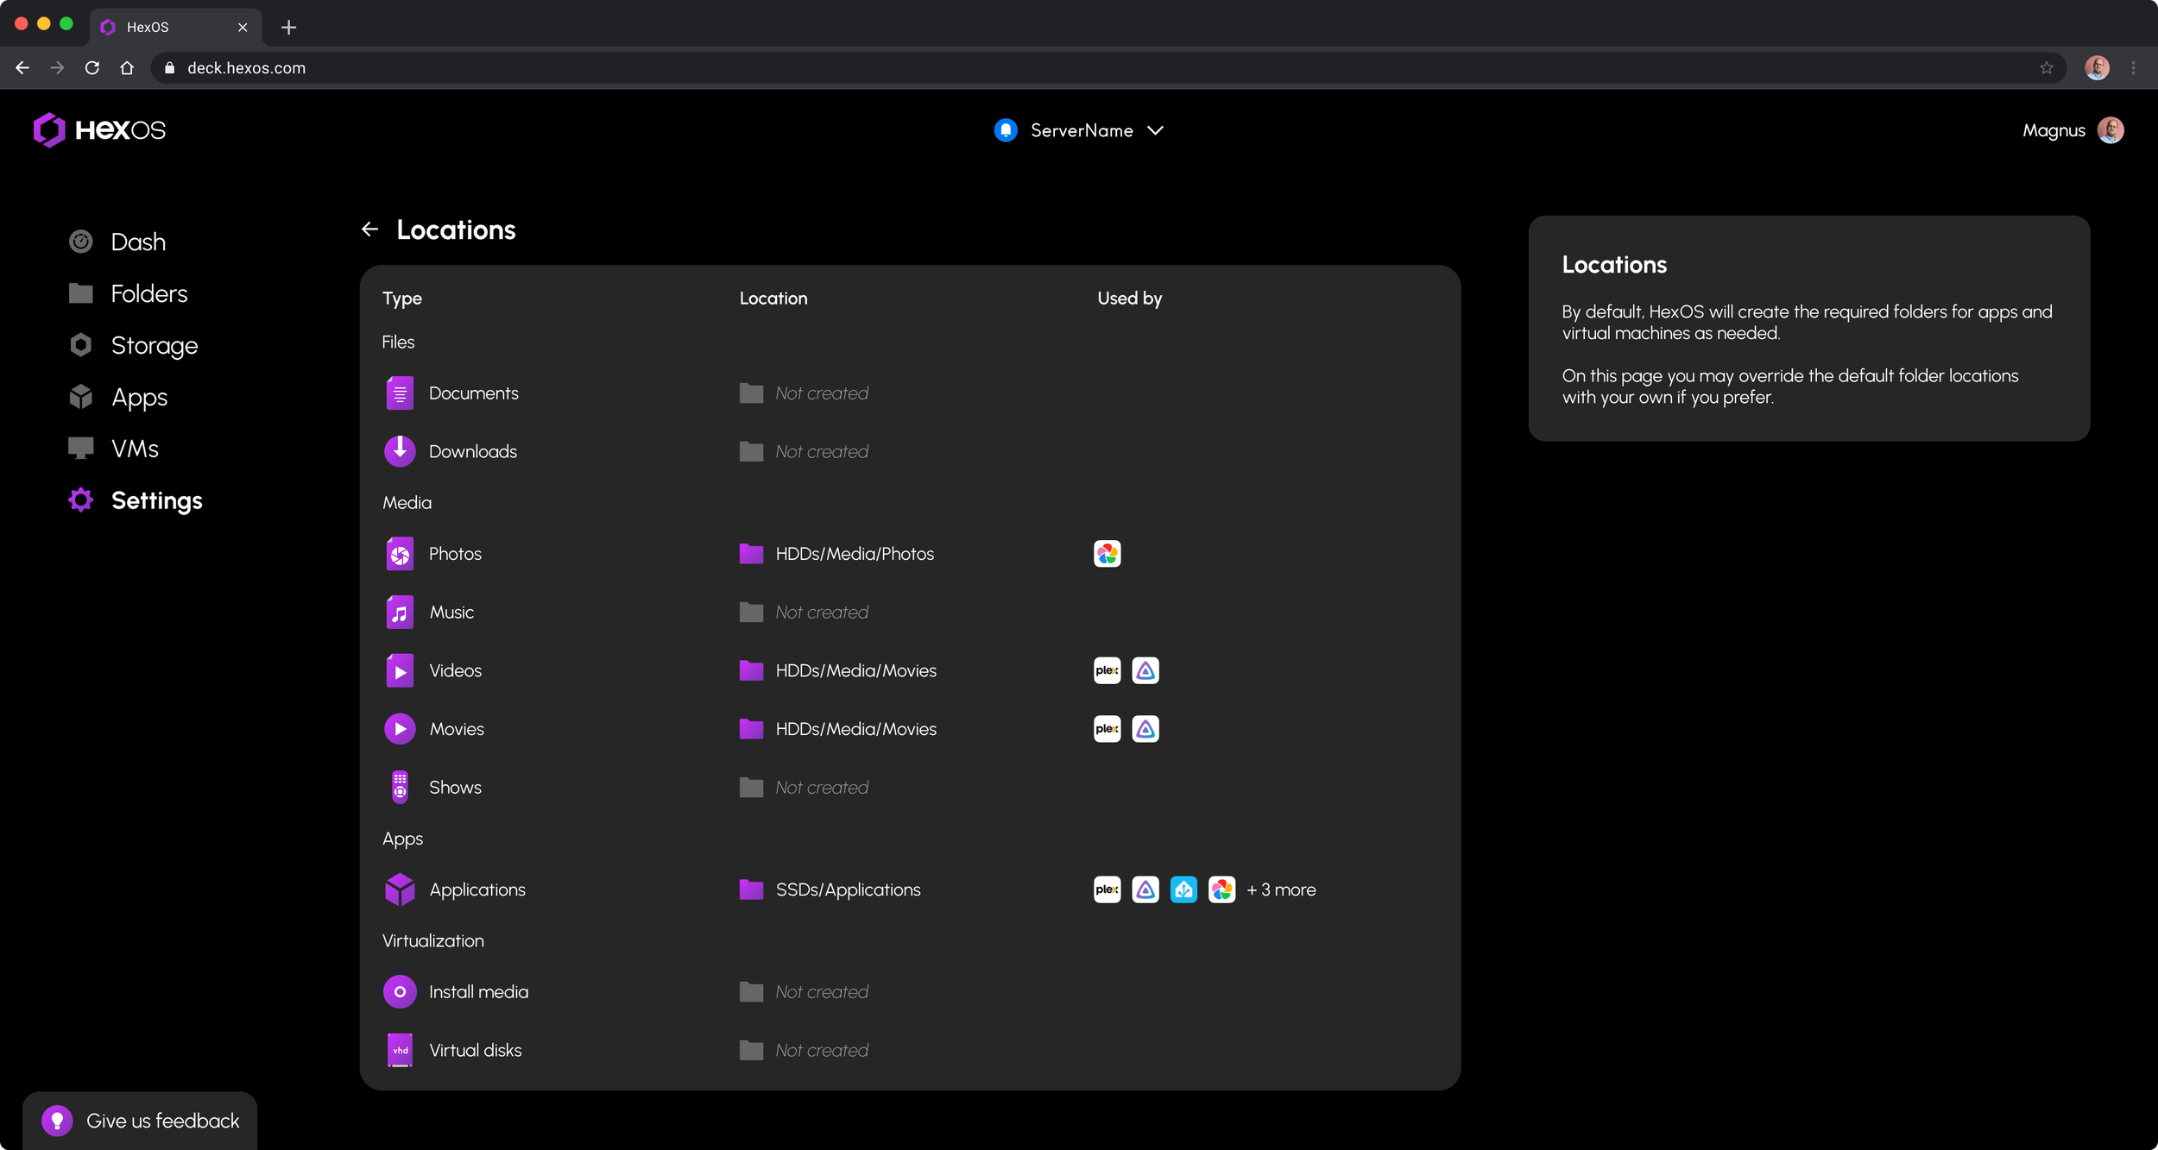Select the Music note icon in Media section
The width and height of the screenshot is (2158, 1150).
tap(400, 612)
